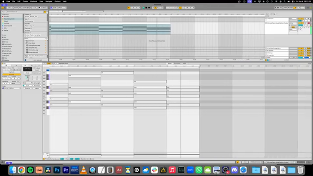Click the Tap tempo button
The height and width of the screenshot is (176, 313).
[x=20, y=8]
